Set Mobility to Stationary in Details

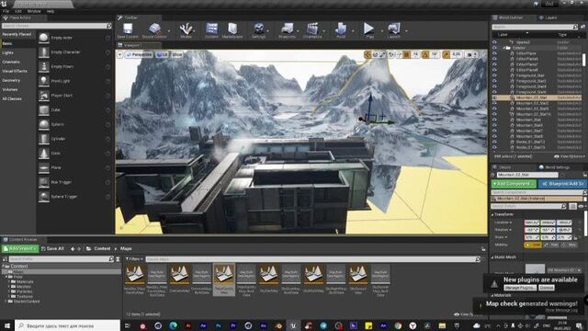(x=551, y=245)
